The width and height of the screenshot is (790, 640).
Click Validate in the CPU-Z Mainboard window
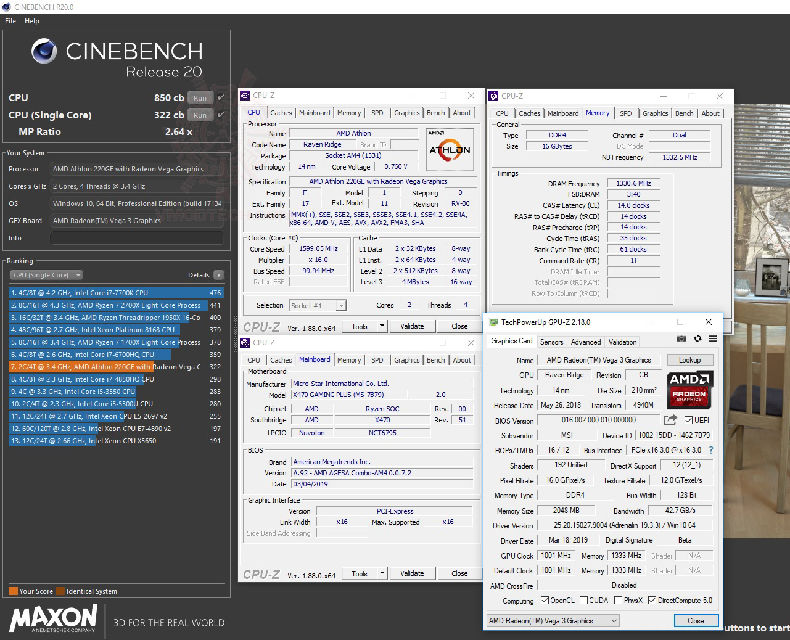[x=412, y=573]
